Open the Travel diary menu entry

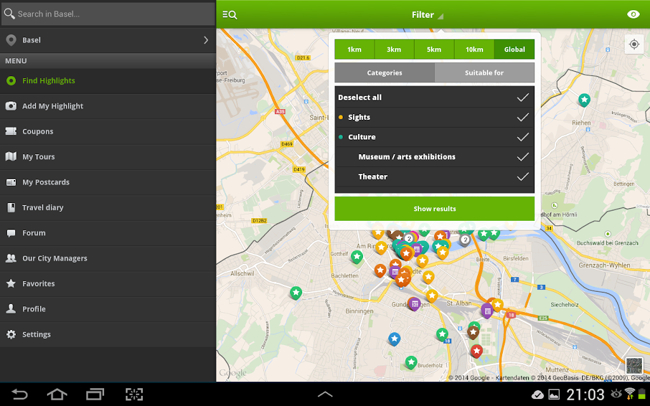pos(108,207)
